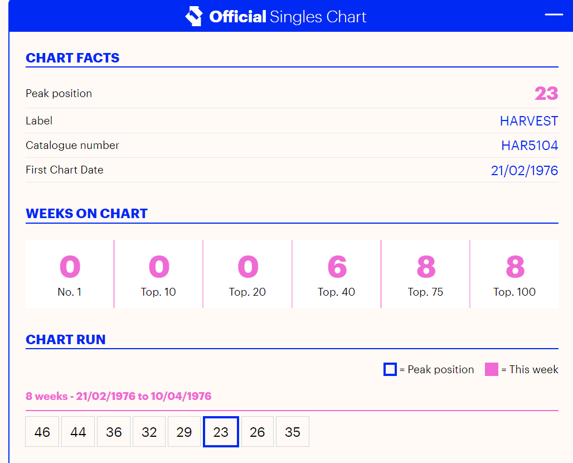Open the HARVEST label link
Image resolution: width=573 pixels, height=463 pixels.
pyautogui.click(x=528, y=121)
